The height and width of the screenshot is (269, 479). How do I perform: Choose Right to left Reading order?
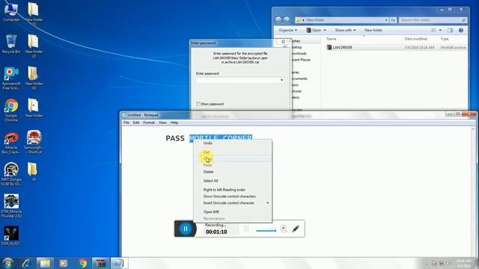pos(233,190)
